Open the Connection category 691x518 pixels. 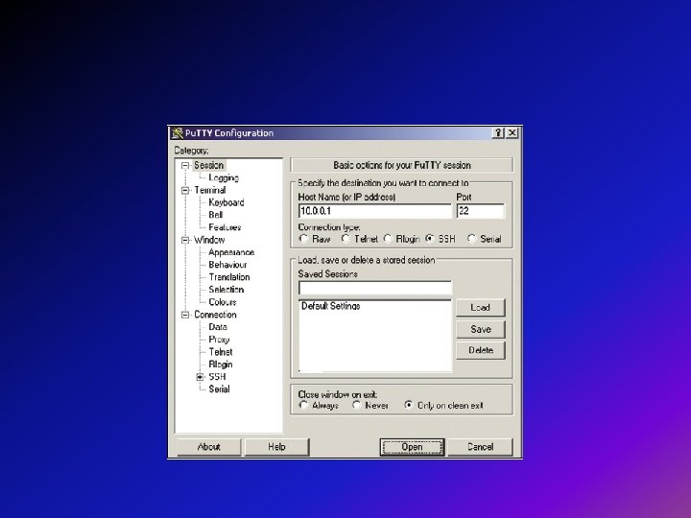tap(215, 315)
